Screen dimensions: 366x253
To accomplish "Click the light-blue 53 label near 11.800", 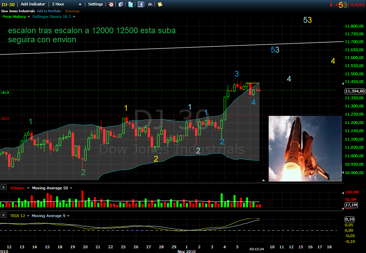I will pos(308,20).
